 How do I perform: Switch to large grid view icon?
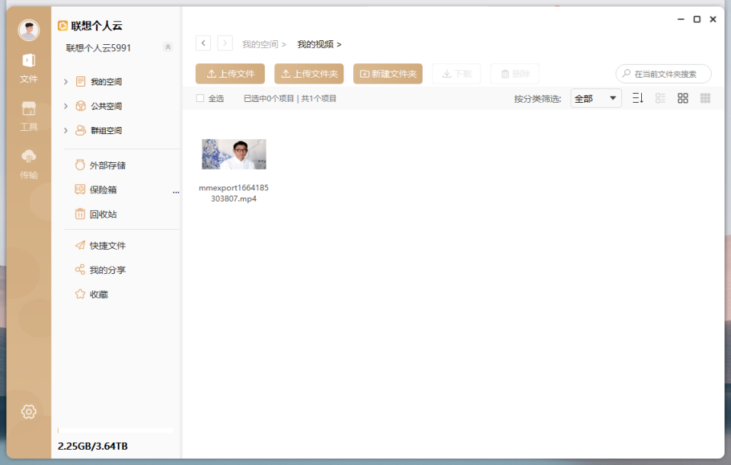point(683,98)
